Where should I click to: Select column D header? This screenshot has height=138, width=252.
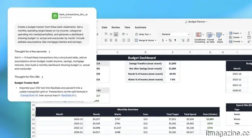[145, 52]
